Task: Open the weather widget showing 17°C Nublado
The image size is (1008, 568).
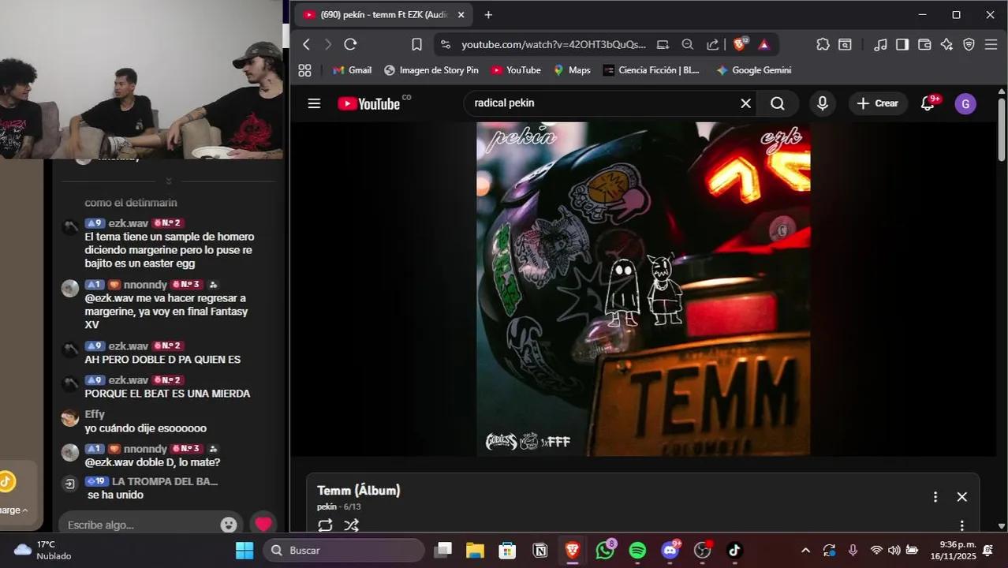Action: pyautogui.click(x=43, y=550)
